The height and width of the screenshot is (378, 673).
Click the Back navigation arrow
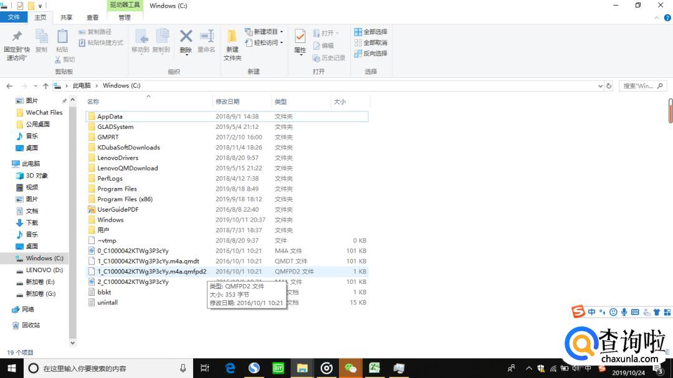9,86
